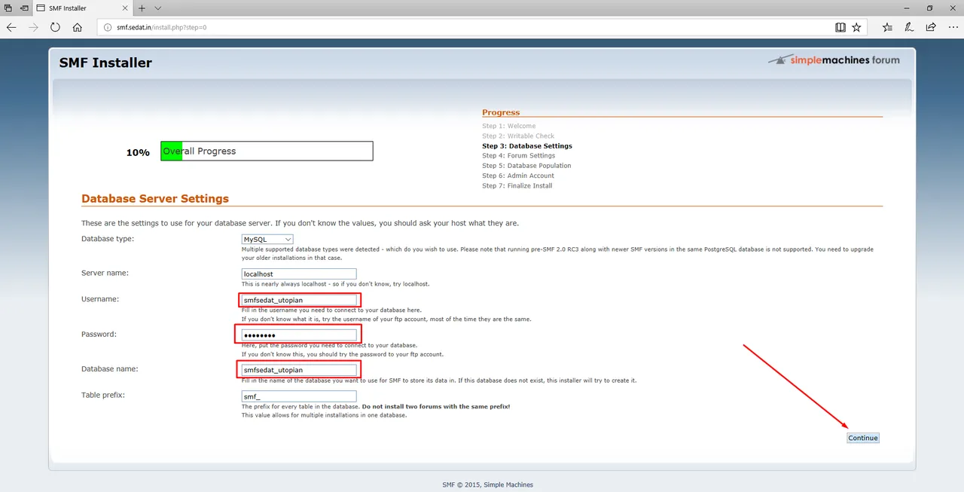
Task: Click the browser Back arrow
Action: [11, 27]
